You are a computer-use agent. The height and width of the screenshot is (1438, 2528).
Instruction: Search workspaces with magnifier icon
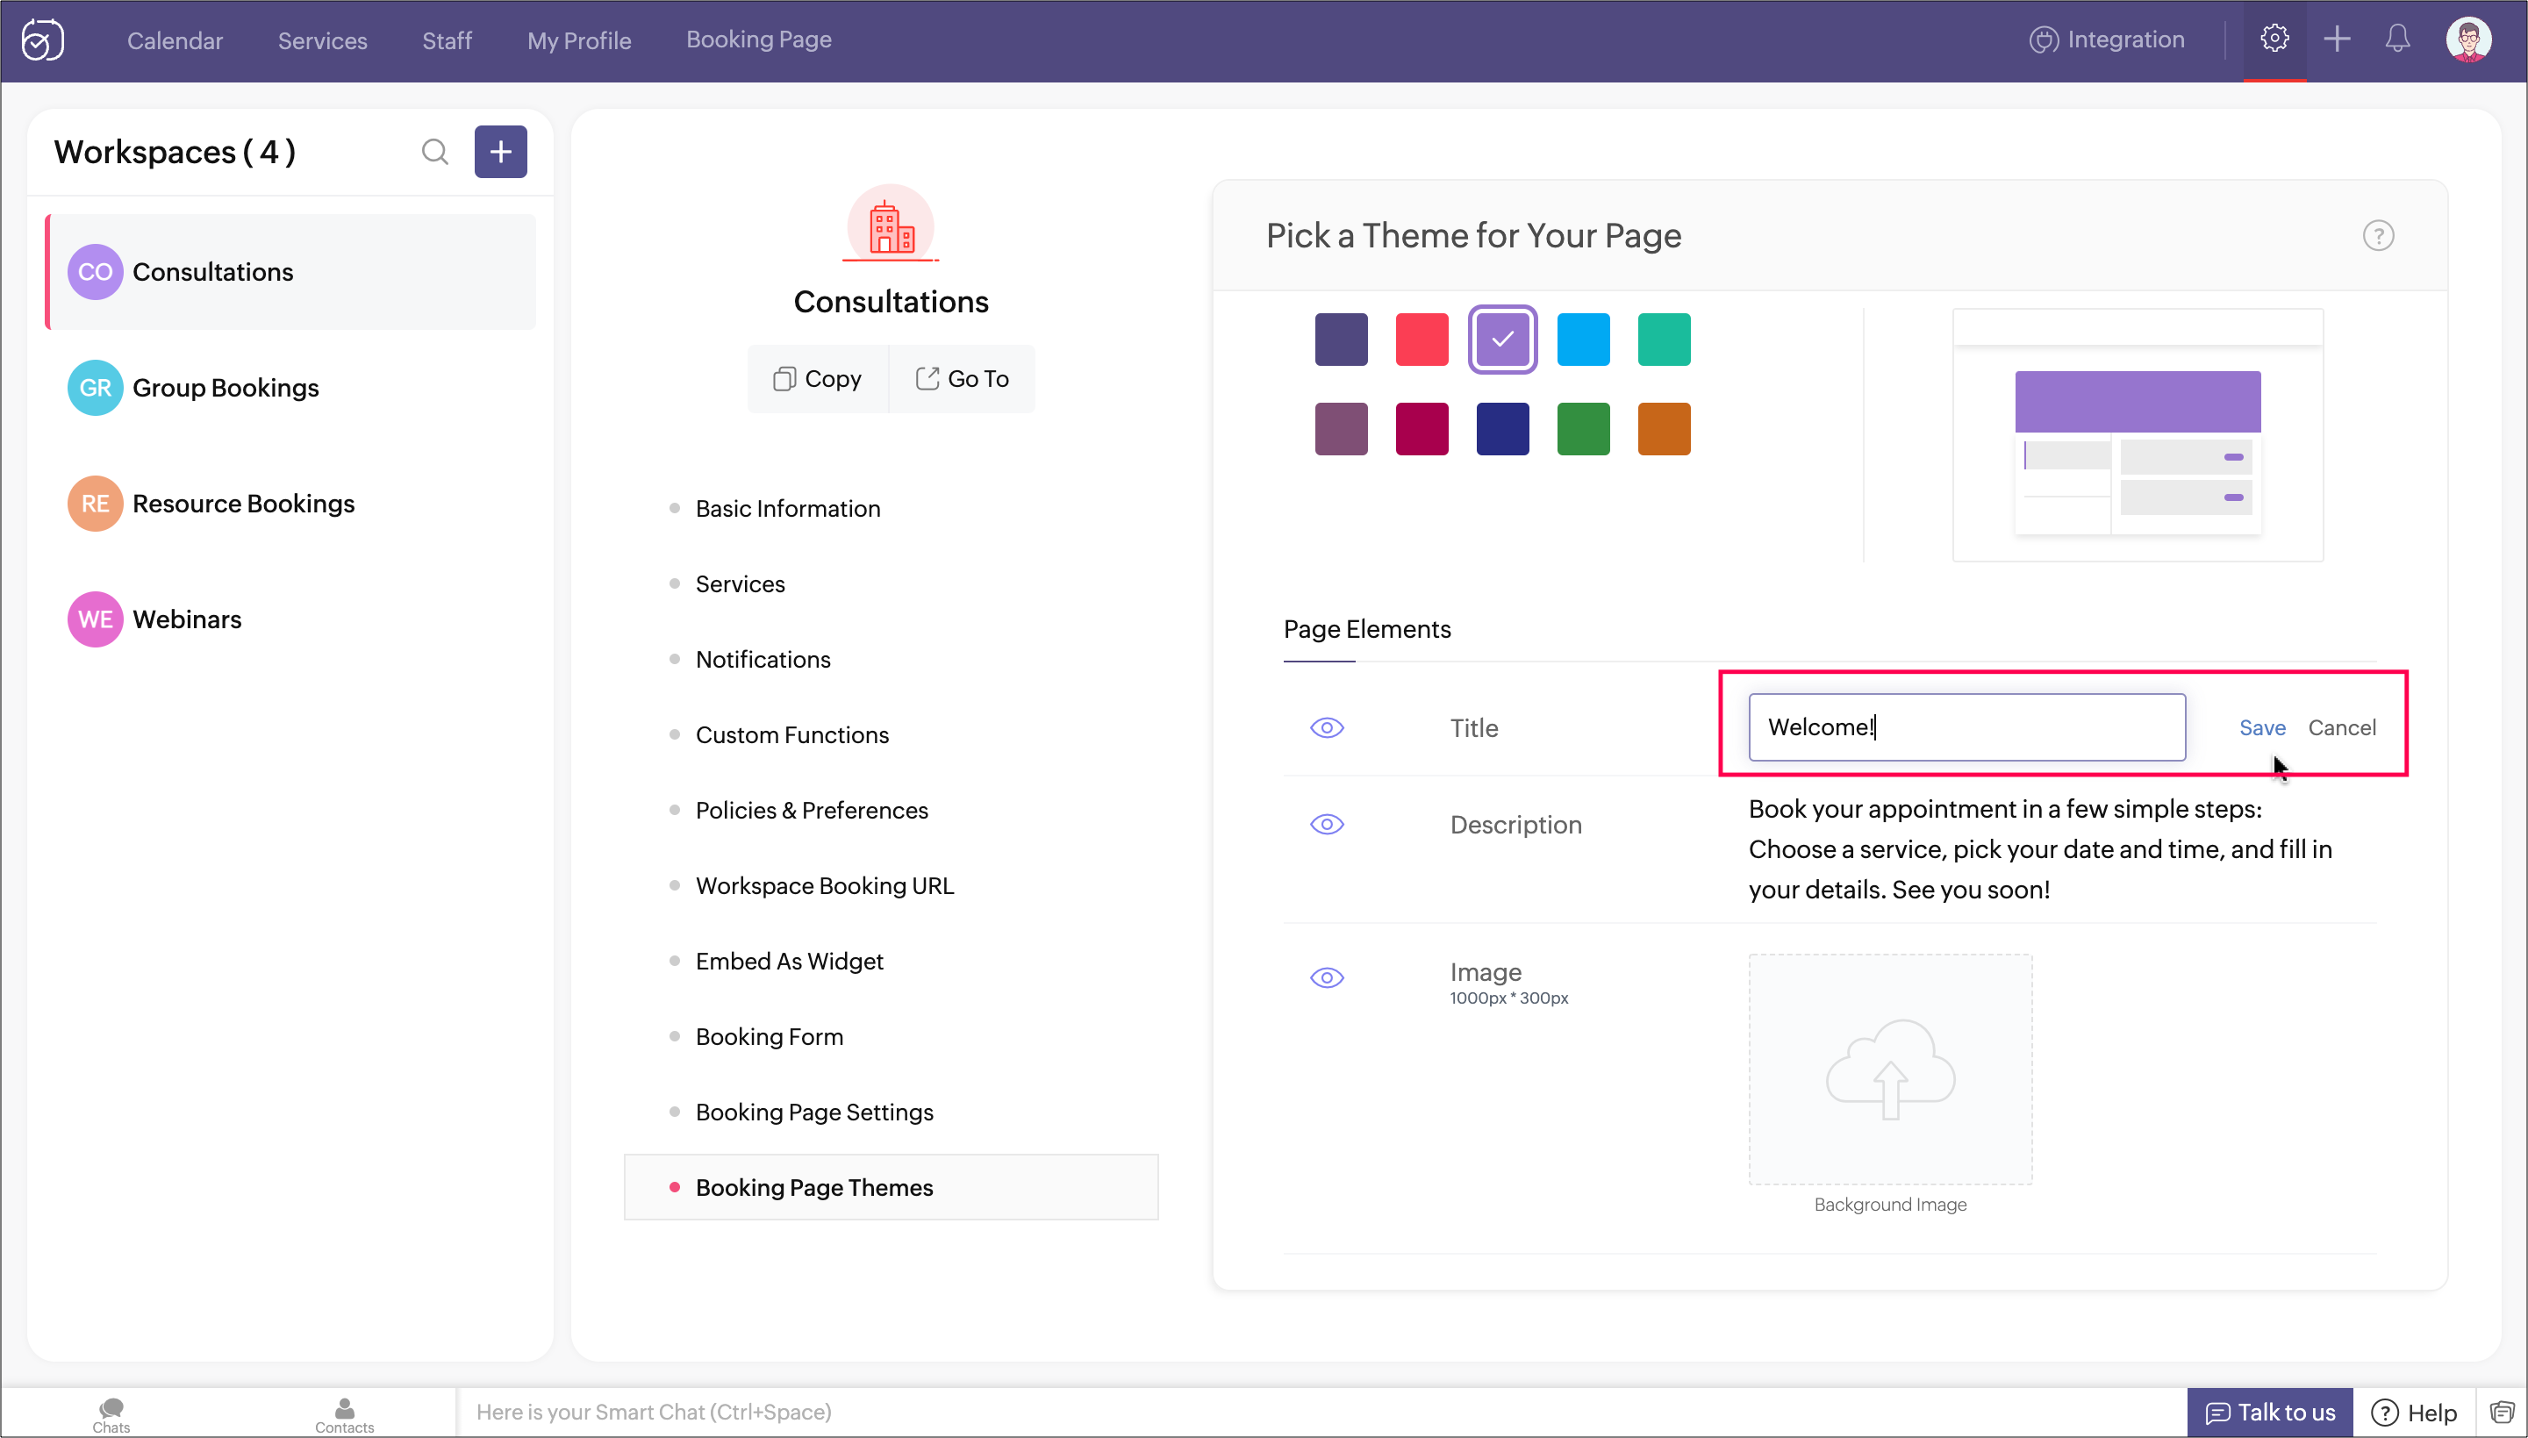(434, 152)
